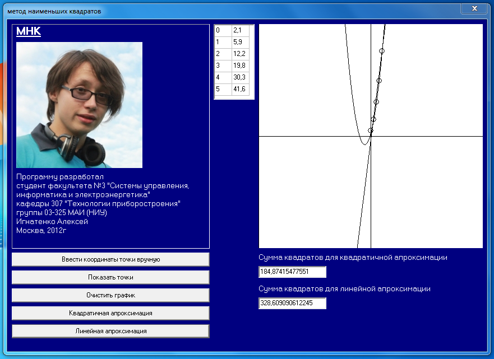The image size is (494, 359).
Task: Select the table cell with value 19,8
Action: coord(241,66)
